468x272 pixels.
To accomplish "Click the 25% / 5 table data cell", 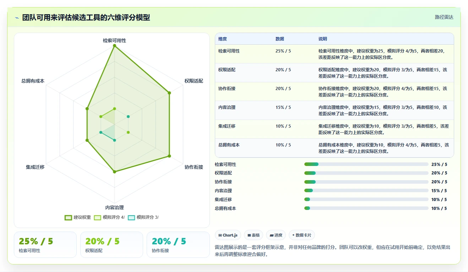I will pyautogui.click(x=283, y=51).
